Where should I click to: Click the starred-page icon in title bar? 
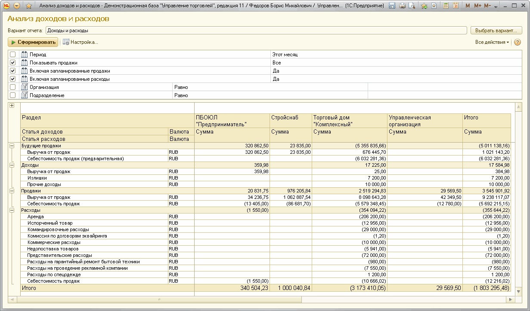(x=434, y=6)
